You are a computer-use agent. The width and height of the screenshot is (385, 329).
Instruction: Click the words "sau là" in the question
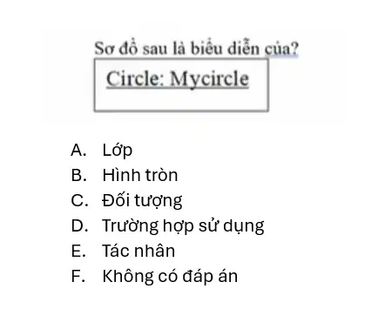click(164, 49)
